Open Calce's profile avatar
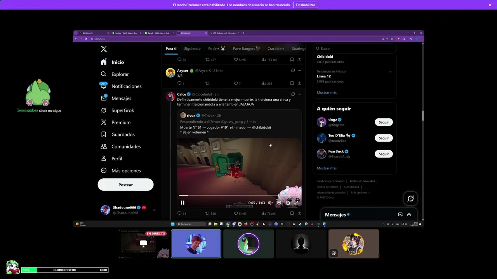This screenshot has height=279, width=497. [x=170, y=96]
